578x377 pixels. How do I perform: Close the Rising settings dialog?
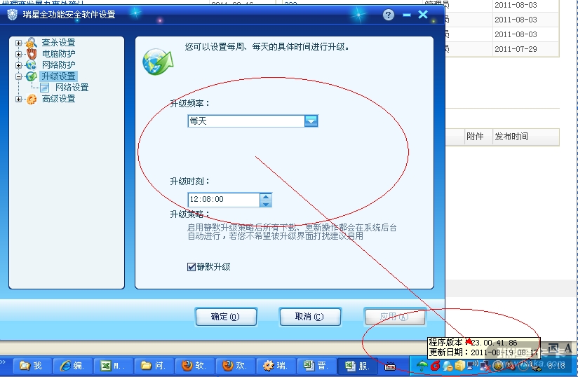[x=423, y=14]
